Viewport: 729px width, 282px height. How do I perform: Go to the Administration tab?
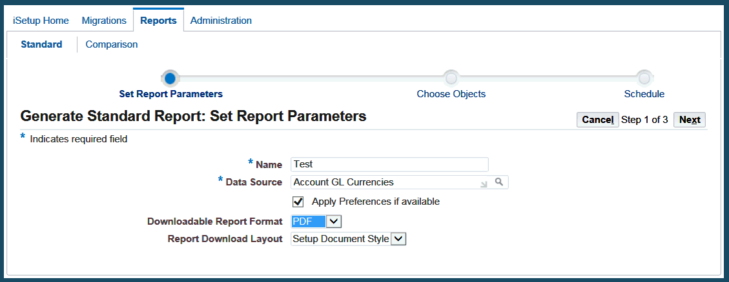[221, 21]
